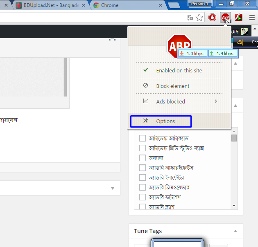Expand the collapsed panel below the editor
Viewport: 258px width, 247px height.
113,189
